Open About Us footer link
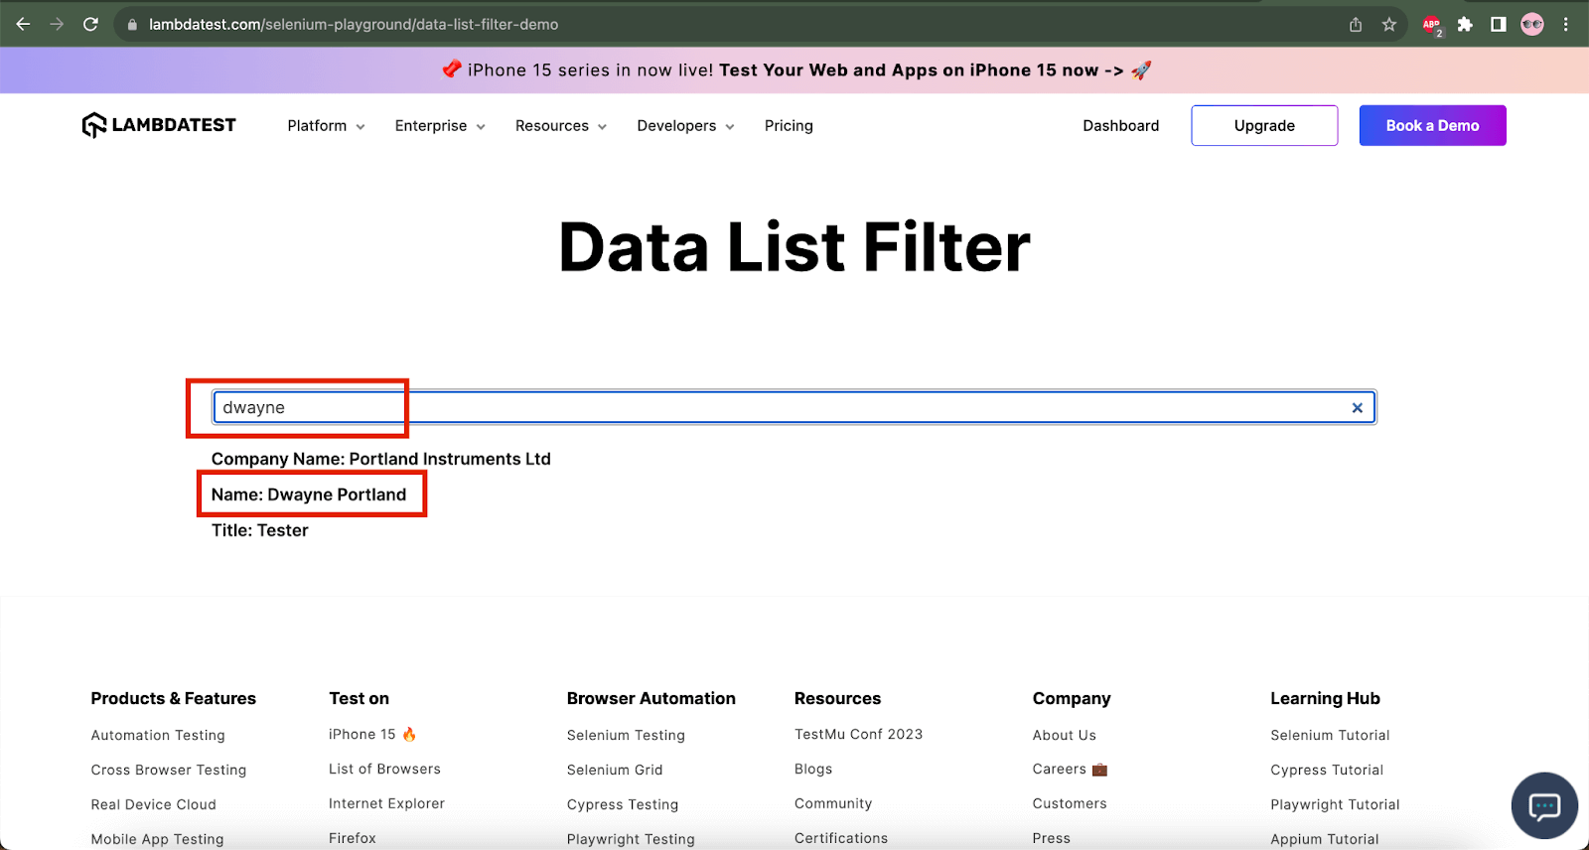This screenshot has height=850, width=1589. pos(1064,736)
